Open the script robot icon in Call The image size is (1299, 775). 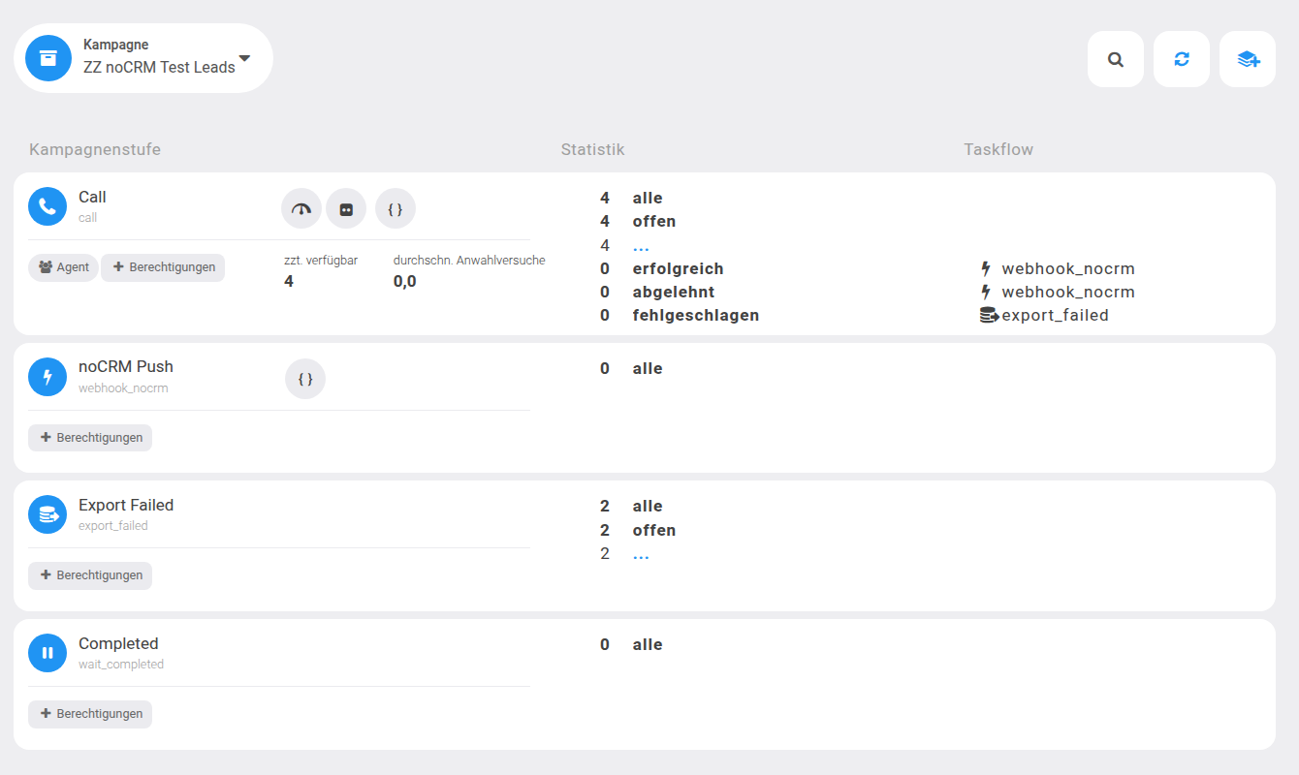coord(346,208)
